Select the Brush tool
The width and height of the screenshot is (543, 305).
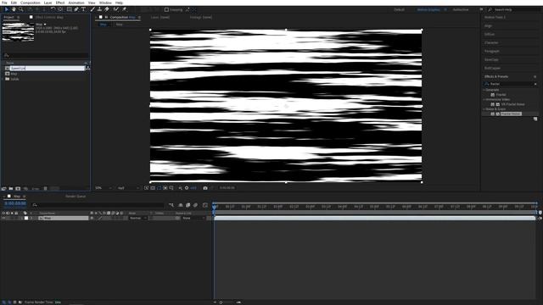pos(92,9)
